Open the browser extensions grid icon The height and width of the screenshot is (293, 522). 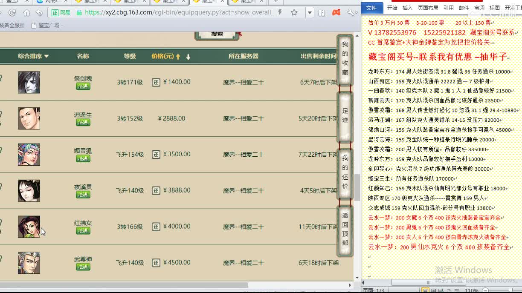point(322,13)
